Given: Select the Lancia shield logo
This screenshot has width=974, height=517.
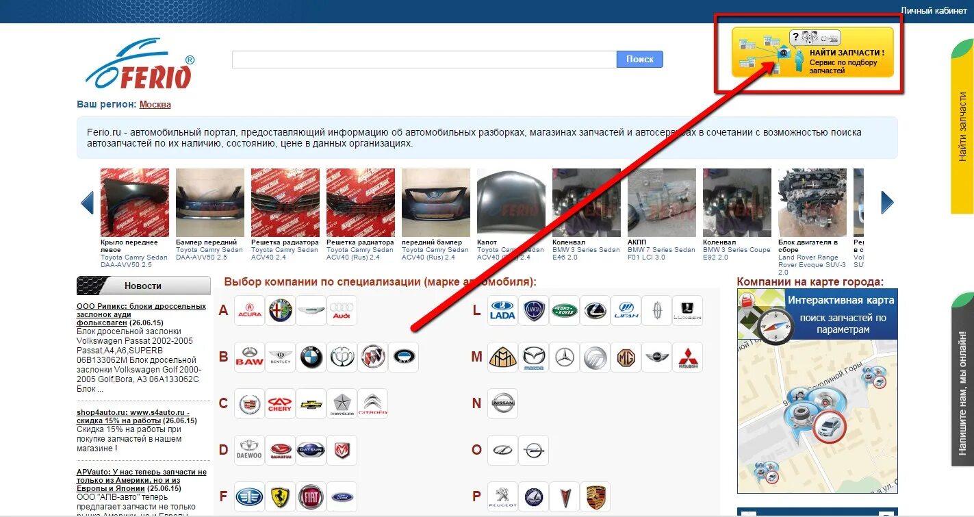Looking at the screenshot, I should click(533, 311).
